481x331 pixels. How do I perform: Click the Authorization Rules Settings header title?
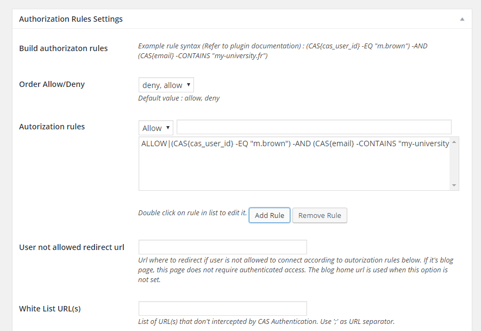coord(71,18)
